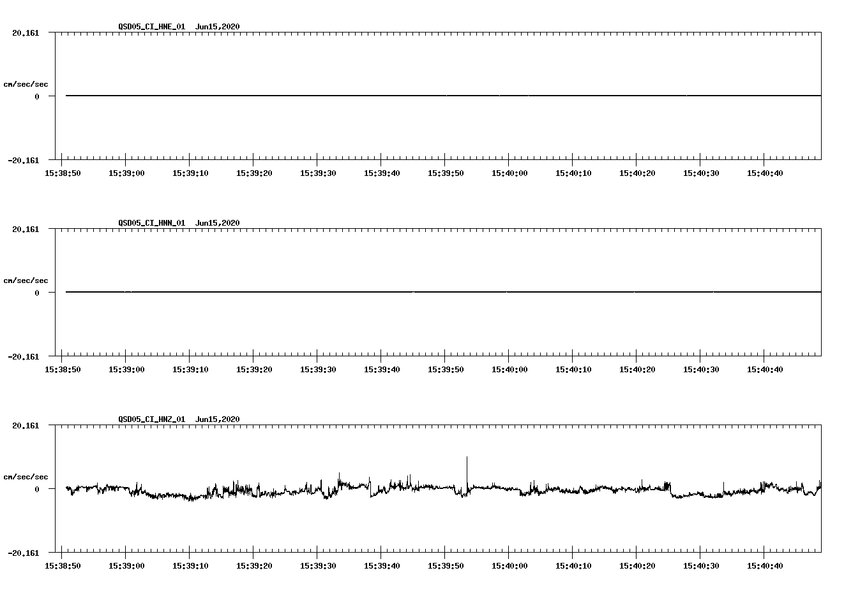Image resolution: width=867 pixels, height=589 pixels.
Task: Click the -20.161 label on HNE plot
Action: click(x=24, y=160)
